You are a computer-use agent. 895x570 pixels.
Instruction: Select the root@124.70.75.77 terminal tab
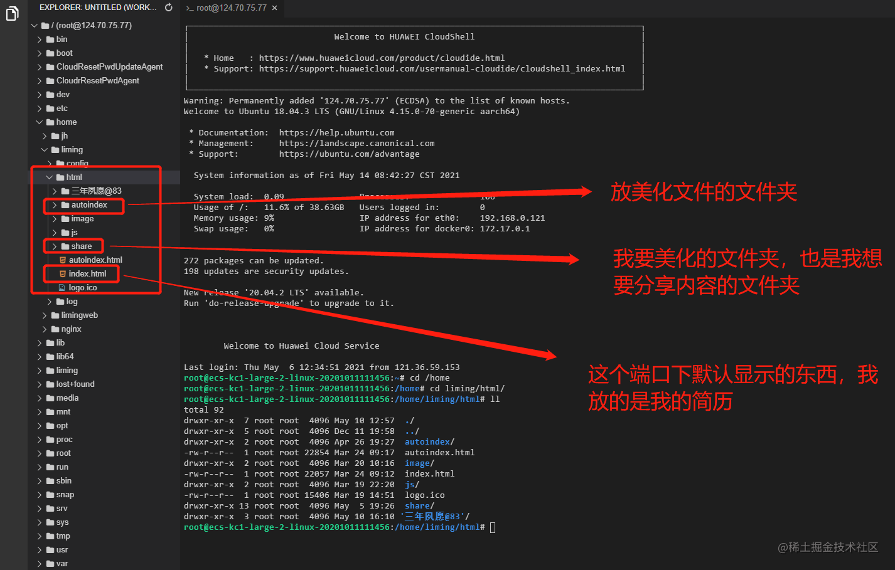(232, 9)
